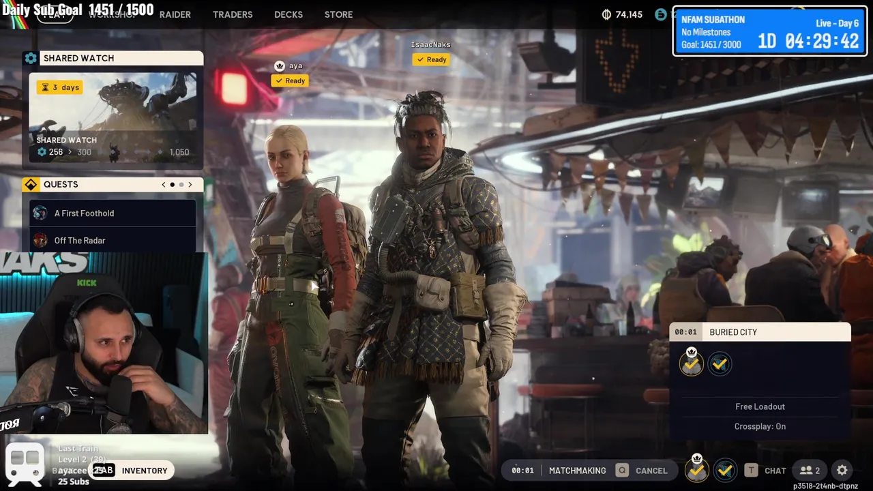Click the Off The Radar quest giver portrait

(x=40, y=240)
